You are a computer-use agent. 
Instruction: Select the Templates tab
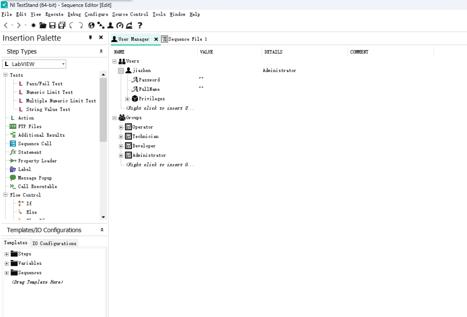pos(16,243)
